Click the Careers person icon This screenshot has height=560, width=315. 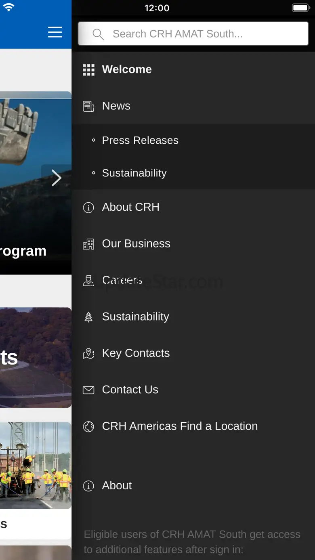[88, 281]
